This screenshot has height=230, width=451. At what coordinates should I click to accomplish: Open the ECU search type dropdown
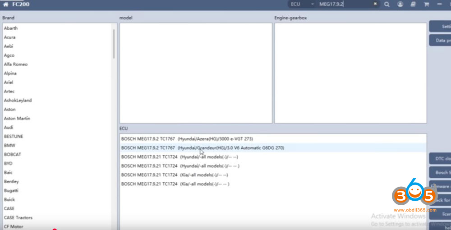click(x=302, y=4)
